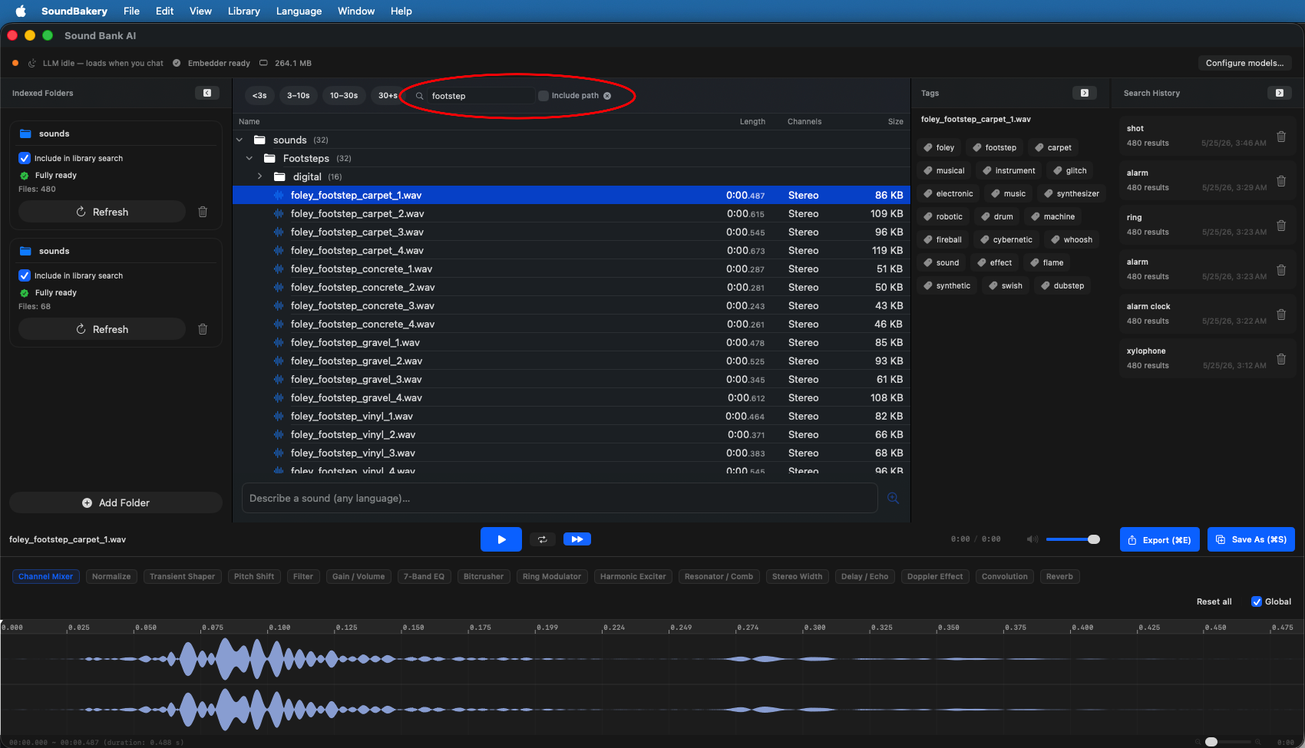Image resolution: width=1305 pixels, height=748 pixels.
Task: Select foley_footstep_gravel_2.wav
Action: click(571, 361)
